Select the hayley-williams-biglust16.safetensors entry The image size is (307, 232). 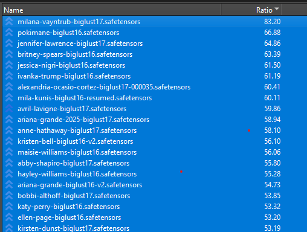tap(155, 174)
